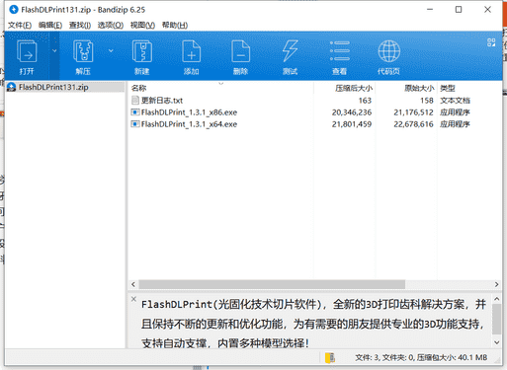This screenshot has width=507, height=370.
Task: Click the Bandizip app icon in title bar
Action: pos(14,10)
